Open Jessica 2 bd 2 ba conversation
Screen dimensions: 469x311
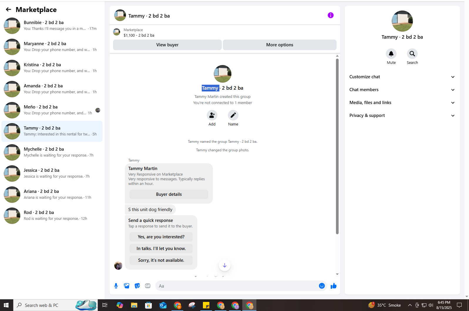point(52,174)
